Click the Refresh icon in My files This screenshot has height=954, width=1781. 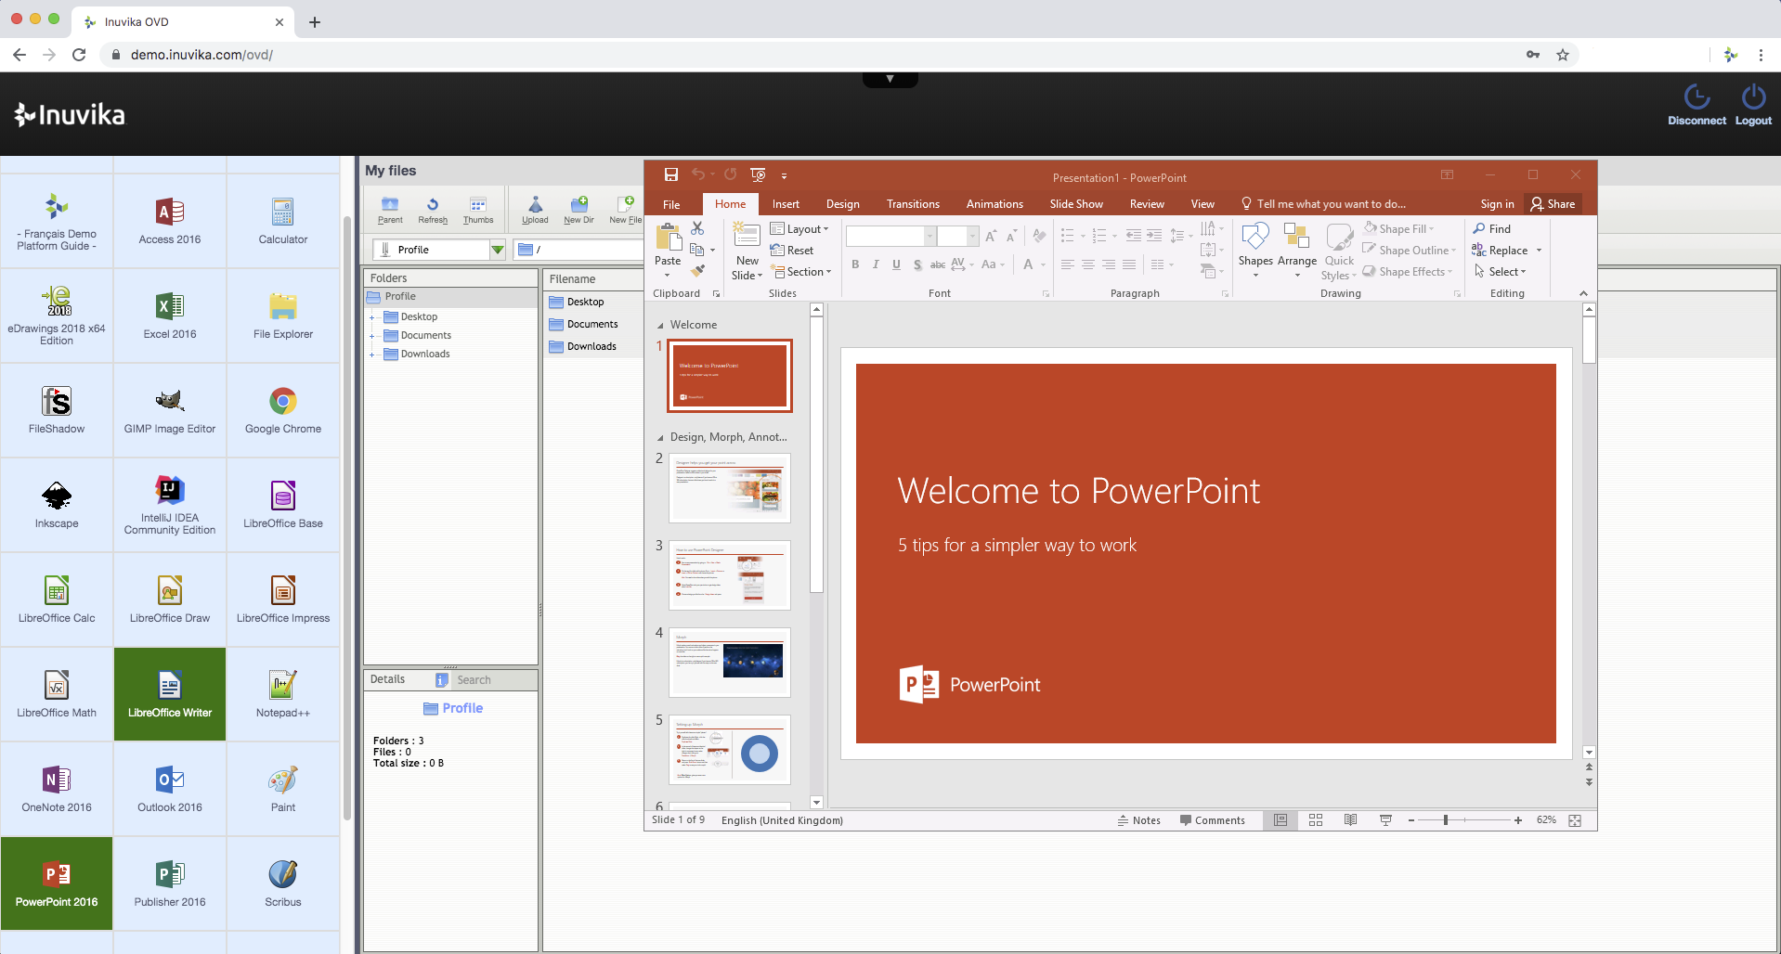point(433,210)
